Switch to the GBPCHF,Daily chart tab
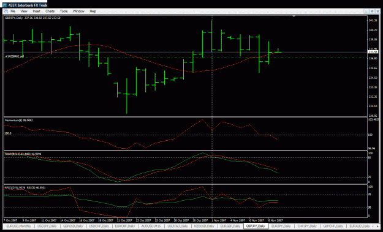 coord(333,226)
